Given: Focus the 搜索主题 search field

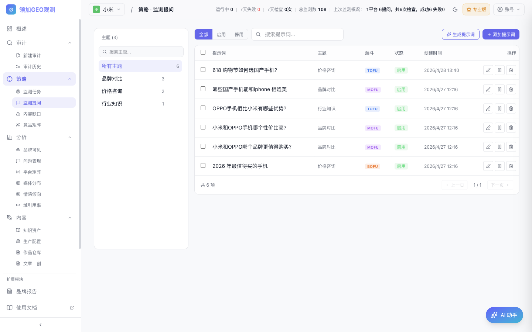Looking at the screenshot, I should click(141, 52).
